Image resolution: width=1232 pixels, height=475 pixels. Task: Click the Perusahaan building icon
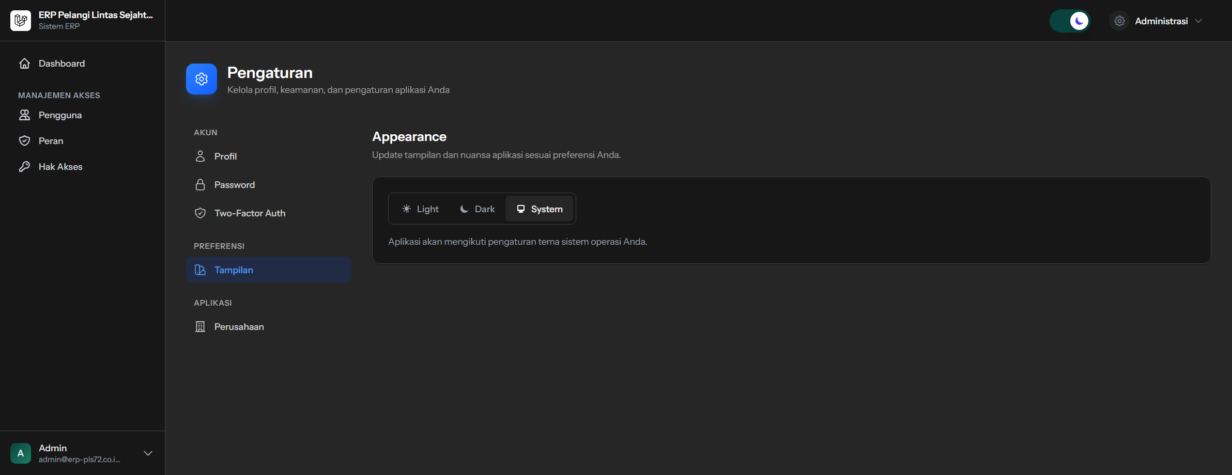tap(200, 327)
